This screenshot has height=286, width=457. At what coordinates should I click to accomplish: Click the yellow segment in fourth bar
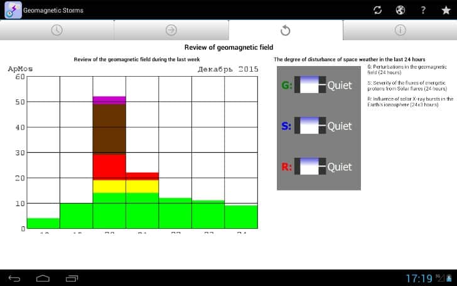coord(142,186)
